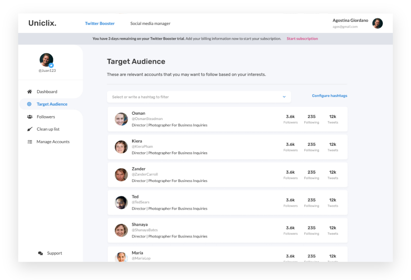Open Agostina Giordano's profile avatar
411x280 pixels.
click(x=377, y=23)
